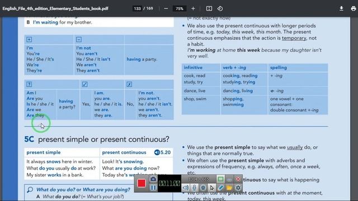Take a screenshot with the recorder camera icon
Image resolution: width=358 pixels, height=201 pixels.
[x=153, y=179]
